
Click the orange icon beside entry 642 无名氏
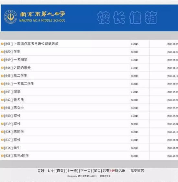(x=2, y=100)
